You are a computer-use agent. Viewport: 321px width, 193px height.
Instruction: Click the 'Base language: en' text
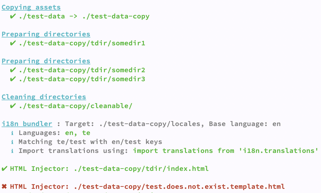[245, 124]
